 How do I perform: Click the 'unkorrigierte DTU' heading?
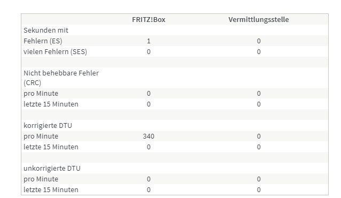click(x=52, y=169)
